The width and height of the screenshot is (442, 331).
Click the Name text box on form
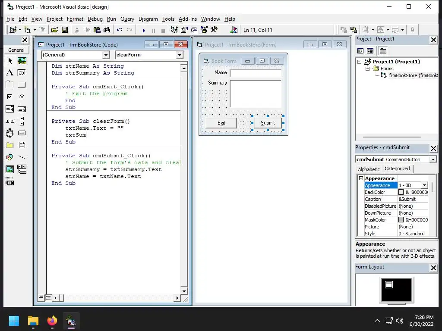[x=256, y=73]
